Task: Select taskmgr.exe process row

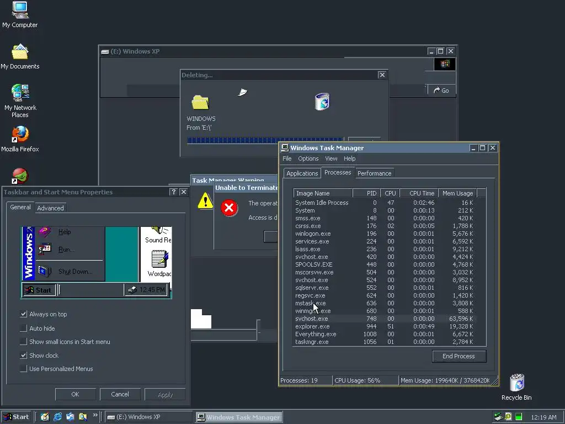Action: 384,342
